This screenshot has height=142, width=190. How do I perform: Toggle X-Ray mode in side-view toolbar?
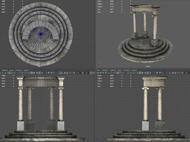173,73
